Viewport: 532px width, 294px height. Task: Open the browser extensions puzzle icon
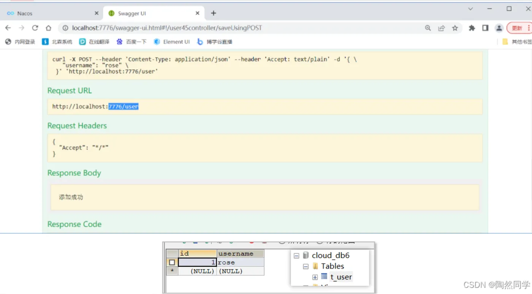472,28
